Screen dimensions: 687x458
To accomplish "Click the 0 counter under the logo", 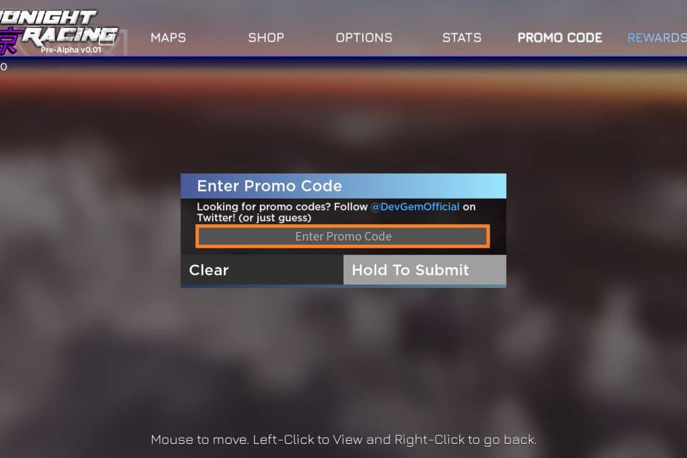I will [x=4, y=67].
